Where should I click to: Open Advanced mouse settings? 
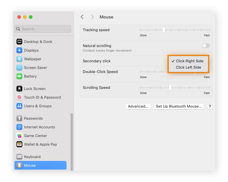[138, 106]
